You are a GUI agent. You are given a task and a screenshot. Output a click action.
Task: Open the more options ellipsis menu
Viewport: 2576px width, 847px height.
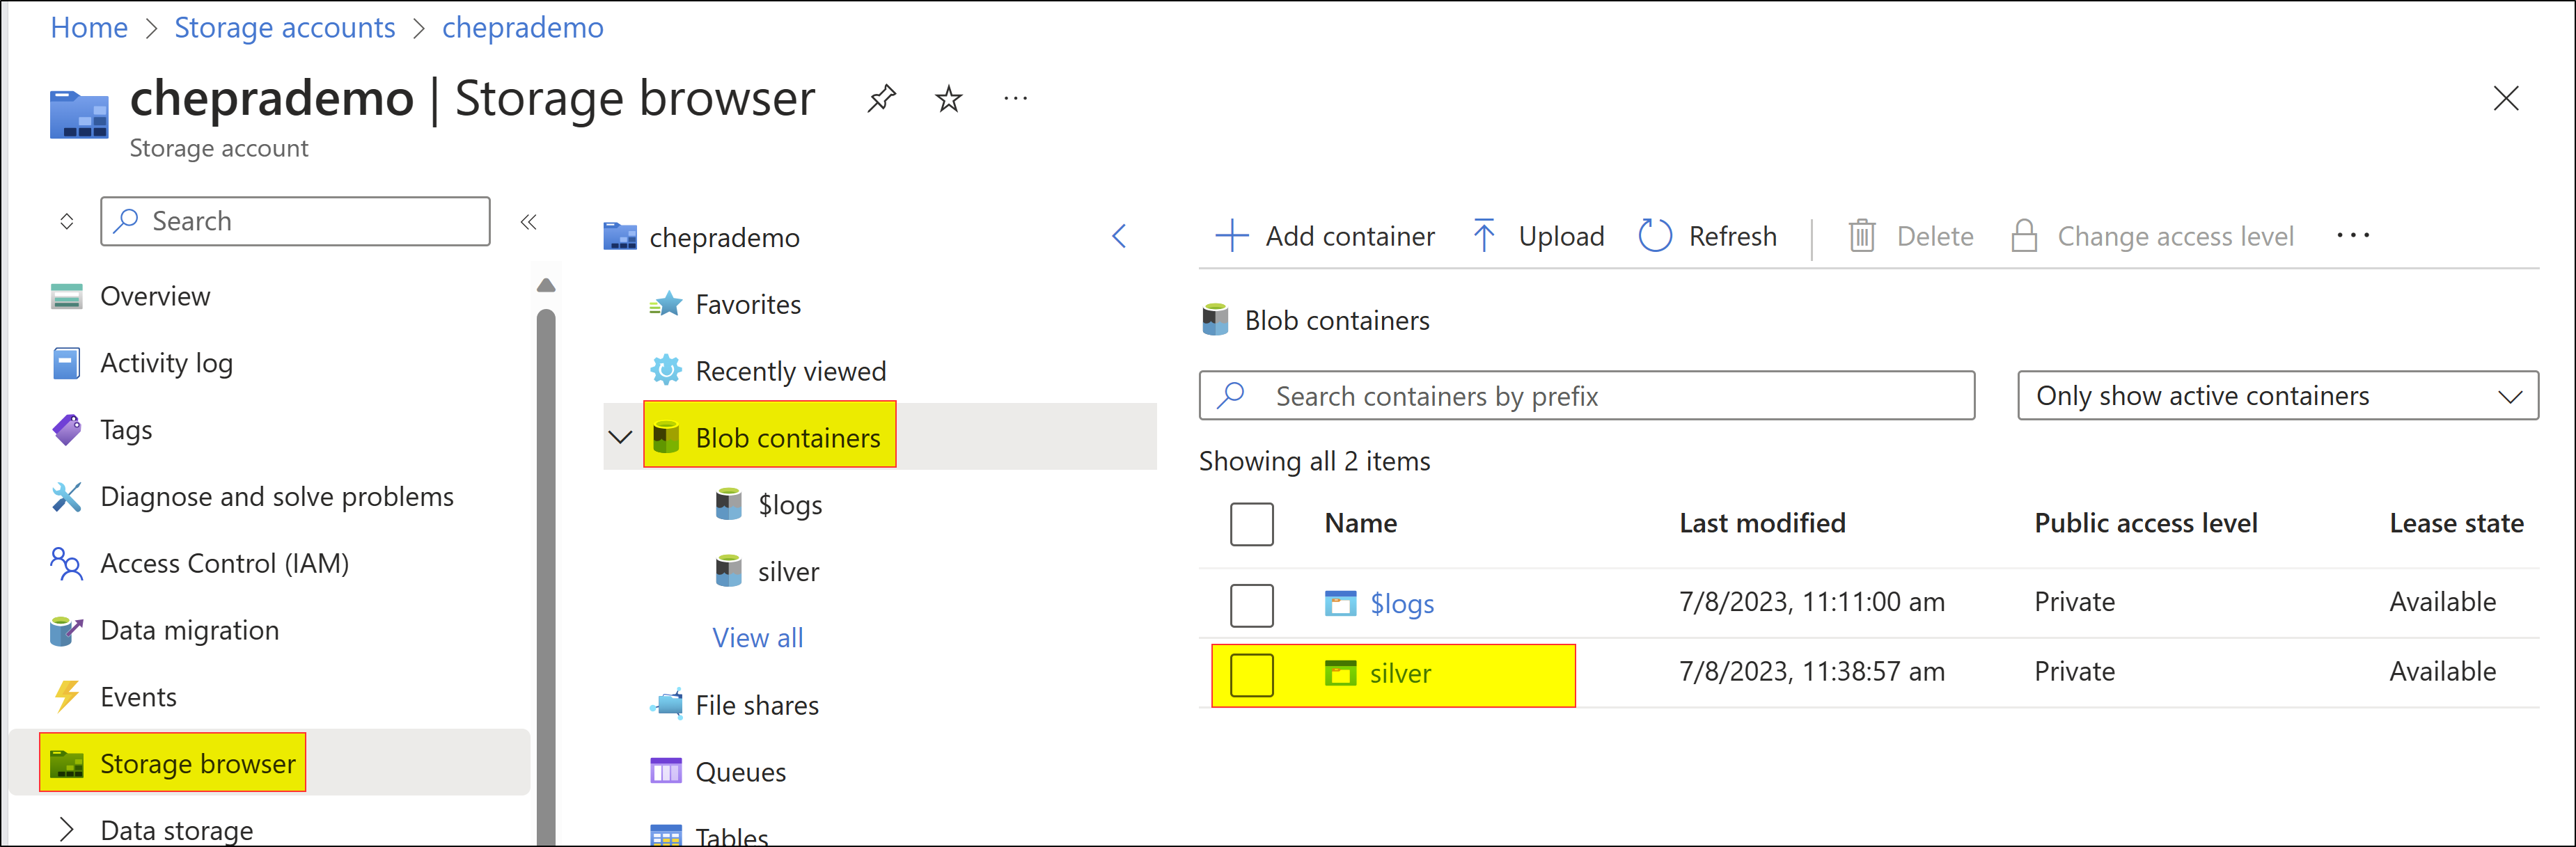[2354, 235]
